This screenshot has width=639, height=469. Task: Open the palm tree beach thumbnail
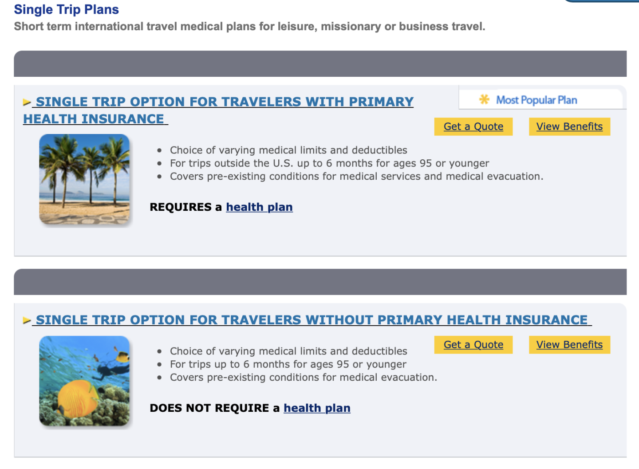84,179
